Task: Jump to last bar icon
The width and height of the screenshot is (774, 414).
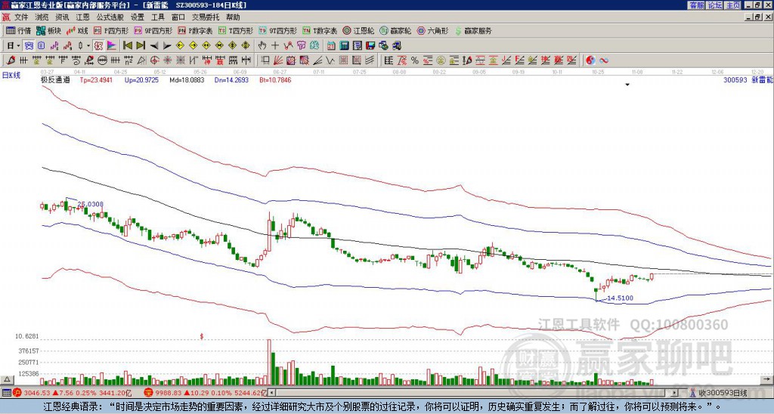Action: coord(141,45)
